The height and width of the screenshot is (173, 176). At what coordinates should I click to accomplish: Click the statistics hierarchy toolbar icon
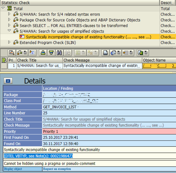[x=19, y=52]
